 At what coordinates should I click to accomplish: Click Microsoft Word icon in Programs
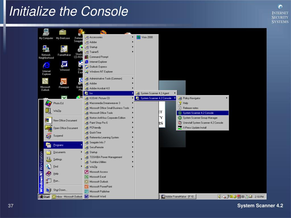(86, 196)
